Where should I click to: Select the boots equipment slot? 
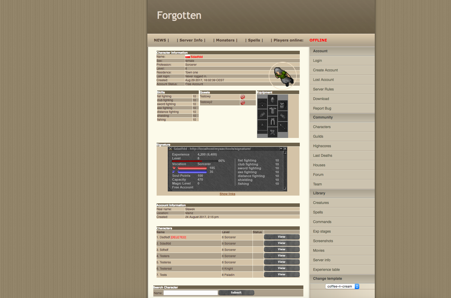tap(273, 133)
